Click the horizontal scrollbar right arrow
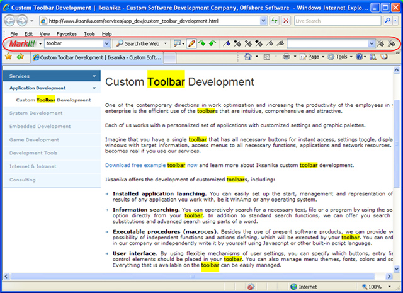403x293 pixels. (389, 277)
